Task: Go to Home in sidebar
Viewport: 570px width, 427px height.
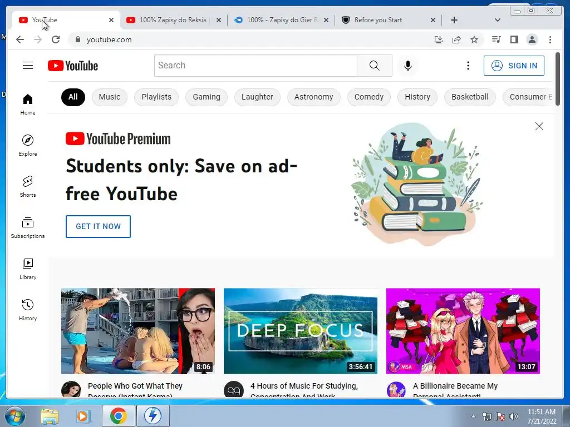Action: click(x=28, y=105)
